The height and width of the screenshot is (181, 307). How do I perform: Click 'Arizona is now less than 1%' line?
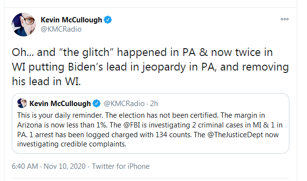[62, 125]
